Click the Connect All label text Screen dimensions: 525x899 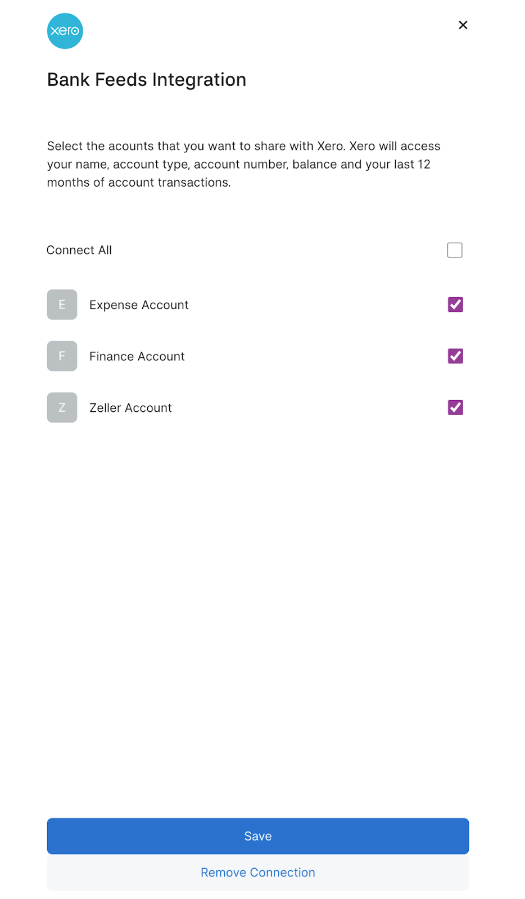click(x=79, y=250)
